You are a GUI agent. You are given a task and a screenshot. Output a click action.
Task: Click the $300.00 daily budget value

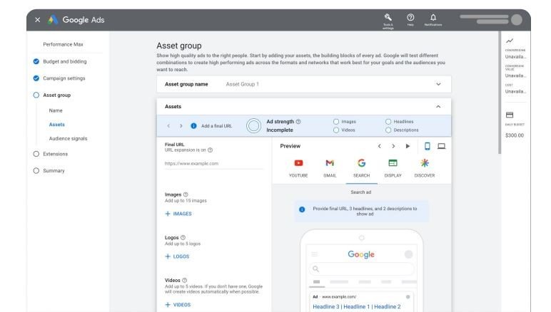tap(515, 135)
